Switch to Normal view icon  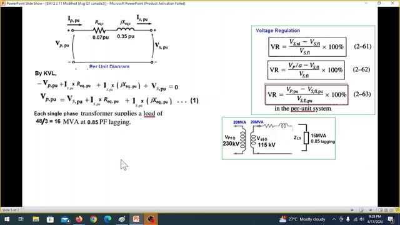tap(381, 210)
